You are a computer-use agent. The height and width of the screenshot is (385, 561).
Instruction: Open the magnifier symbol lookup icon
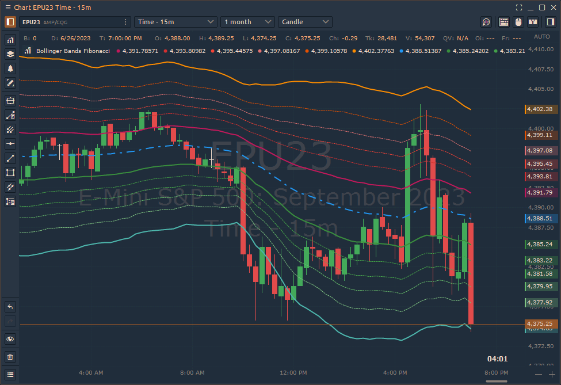point(486,21)
